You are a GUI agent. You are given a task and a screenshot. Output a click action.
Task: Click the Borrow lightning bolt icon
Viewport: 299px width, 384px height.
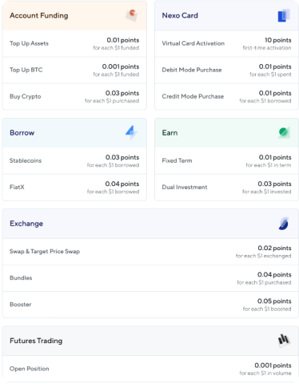(x=132, y=132)
